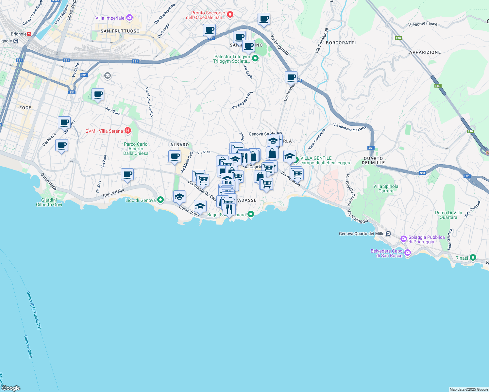Select the FOCE district label
The image size is (489, 392).
(25, 108)
